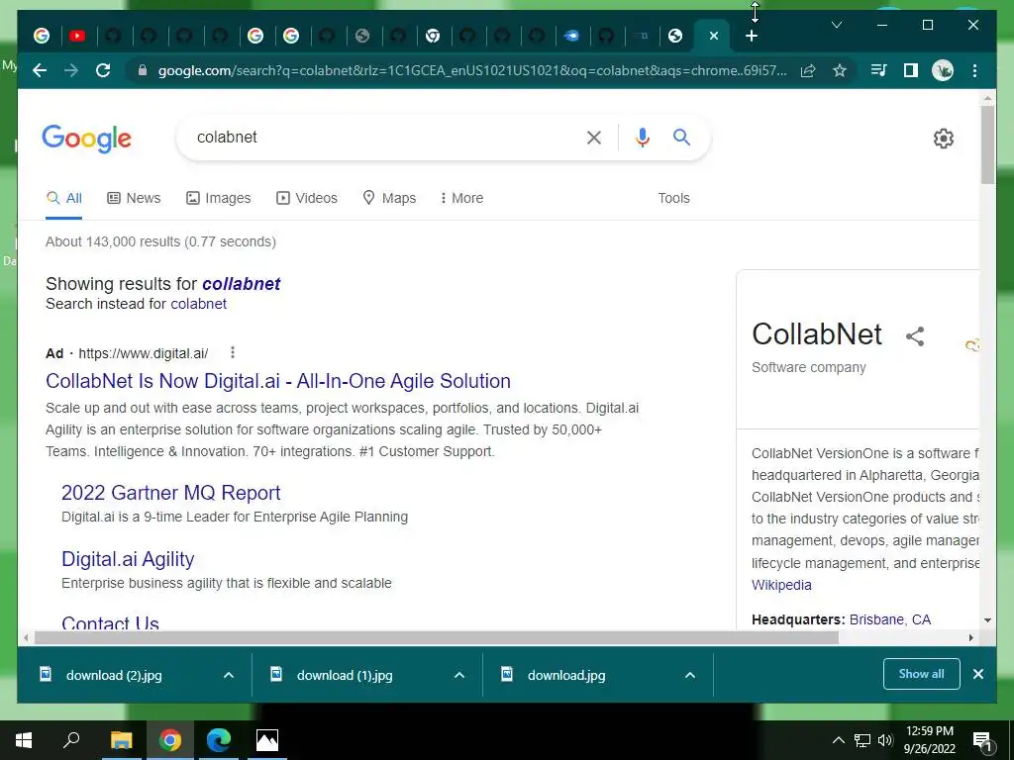Click the Chrome taskbar icon
The width and height of the screenshot is (1014, 760).
170,739
